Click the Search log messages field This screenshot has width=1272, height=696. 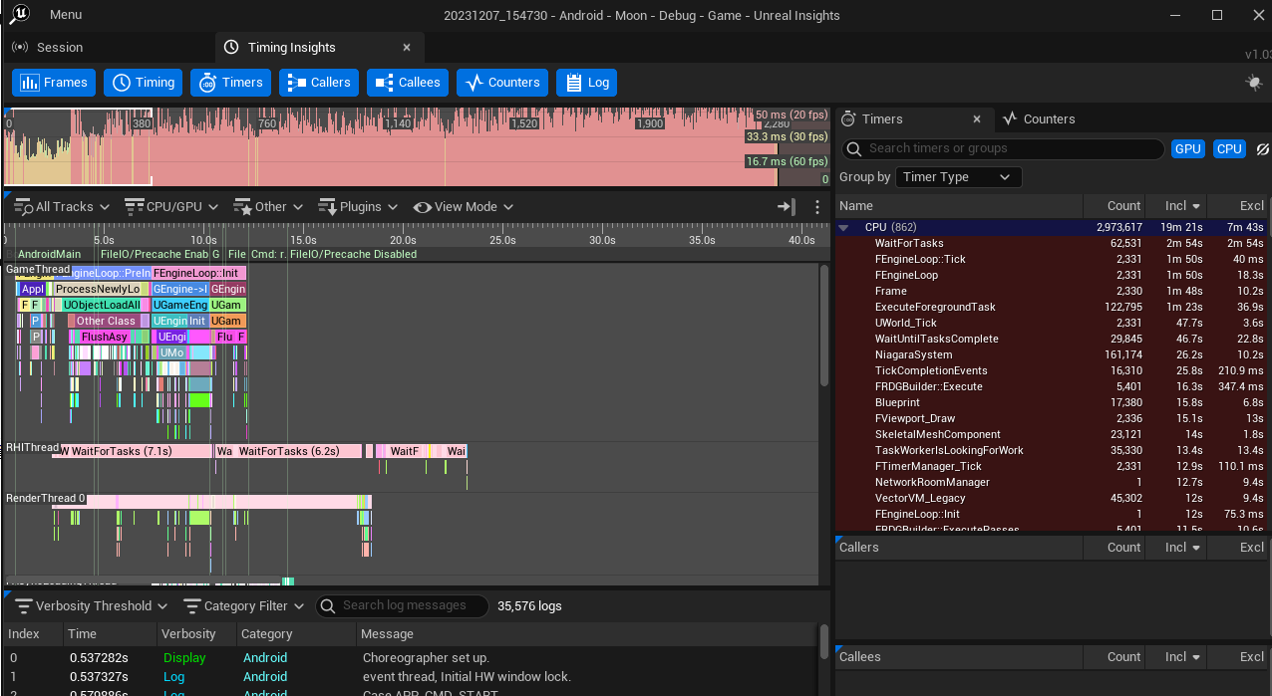403,605
